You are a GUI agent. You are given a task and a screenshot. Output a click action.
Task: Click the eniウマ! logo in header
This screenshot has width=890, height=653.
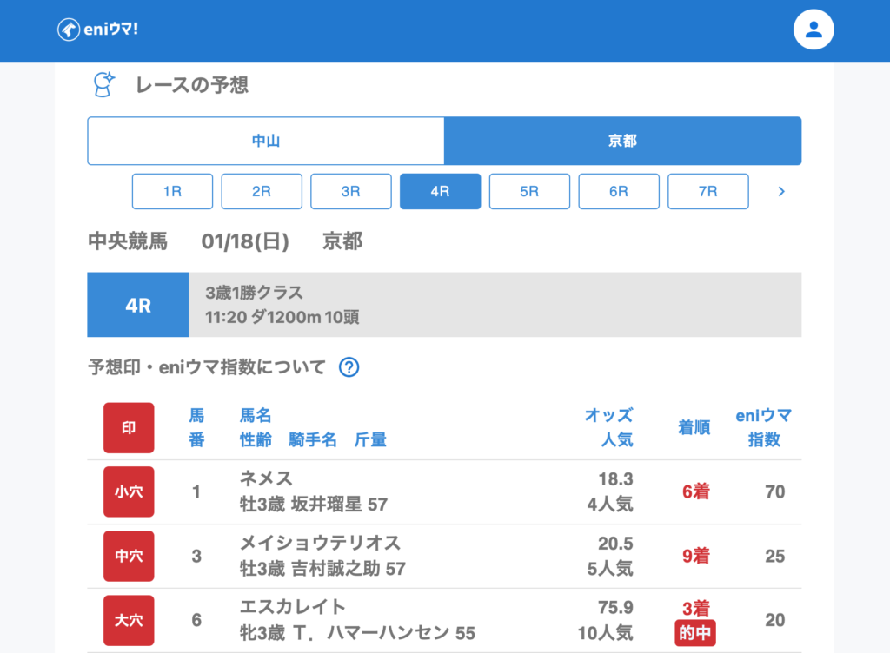98,30
